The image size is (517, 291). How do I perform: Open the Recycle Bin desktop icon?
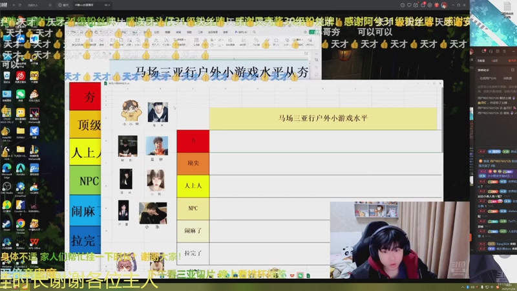7,76
